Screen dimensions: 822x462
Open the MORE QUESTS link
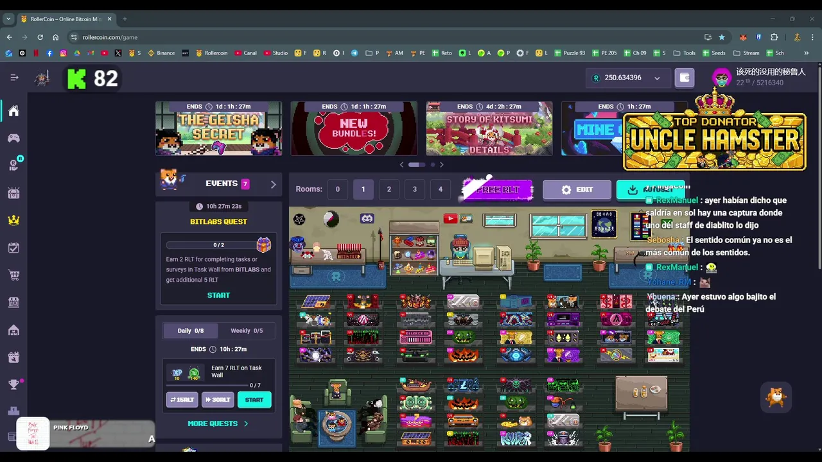218,424
